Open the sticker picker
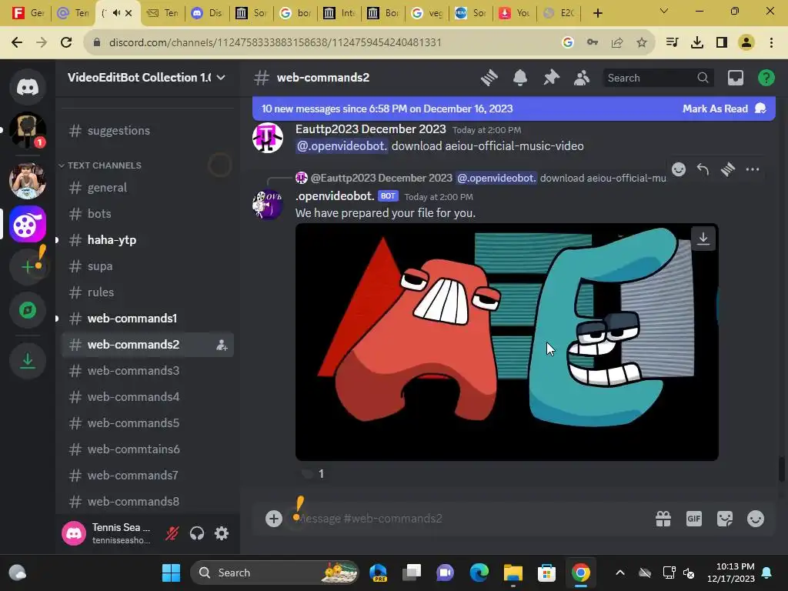788x591 pixels. coord(725,518)
